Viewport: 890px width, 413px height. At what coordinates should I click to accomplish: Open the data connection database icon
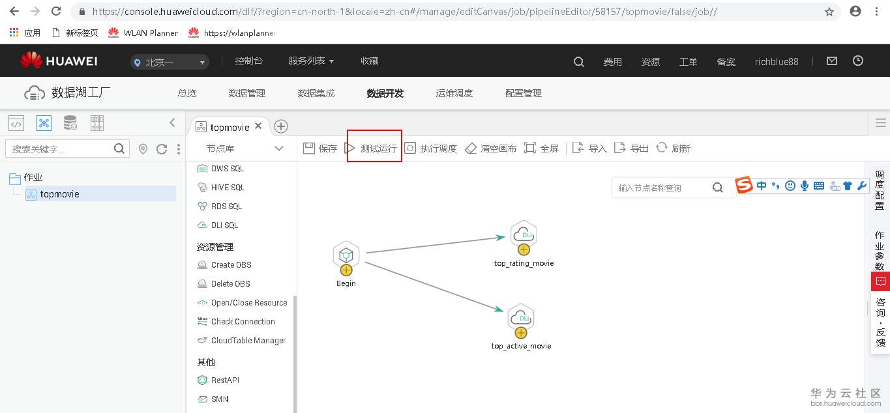tap(70, 122)
